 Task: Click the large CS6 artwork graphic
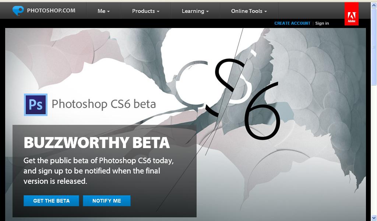click(x=227, y=96)
